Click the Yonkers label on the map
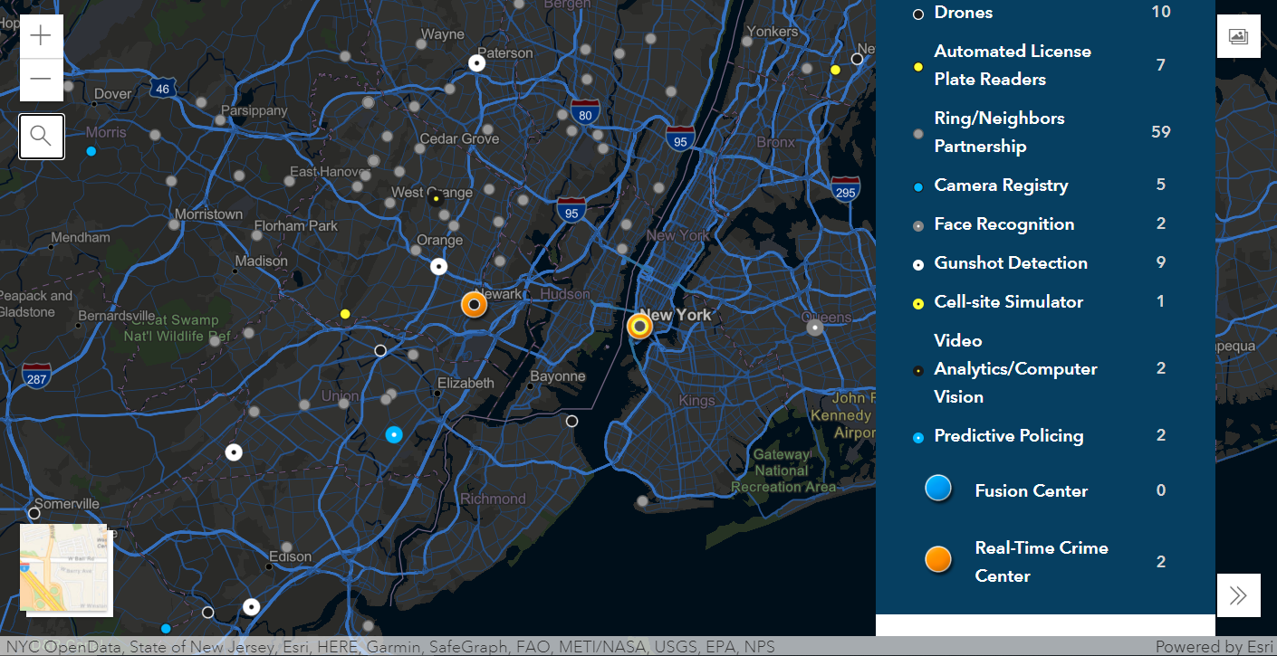 [773, 32]
